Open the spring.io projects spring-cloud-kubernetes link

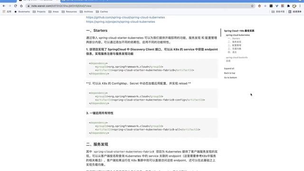tap(120, 22)
